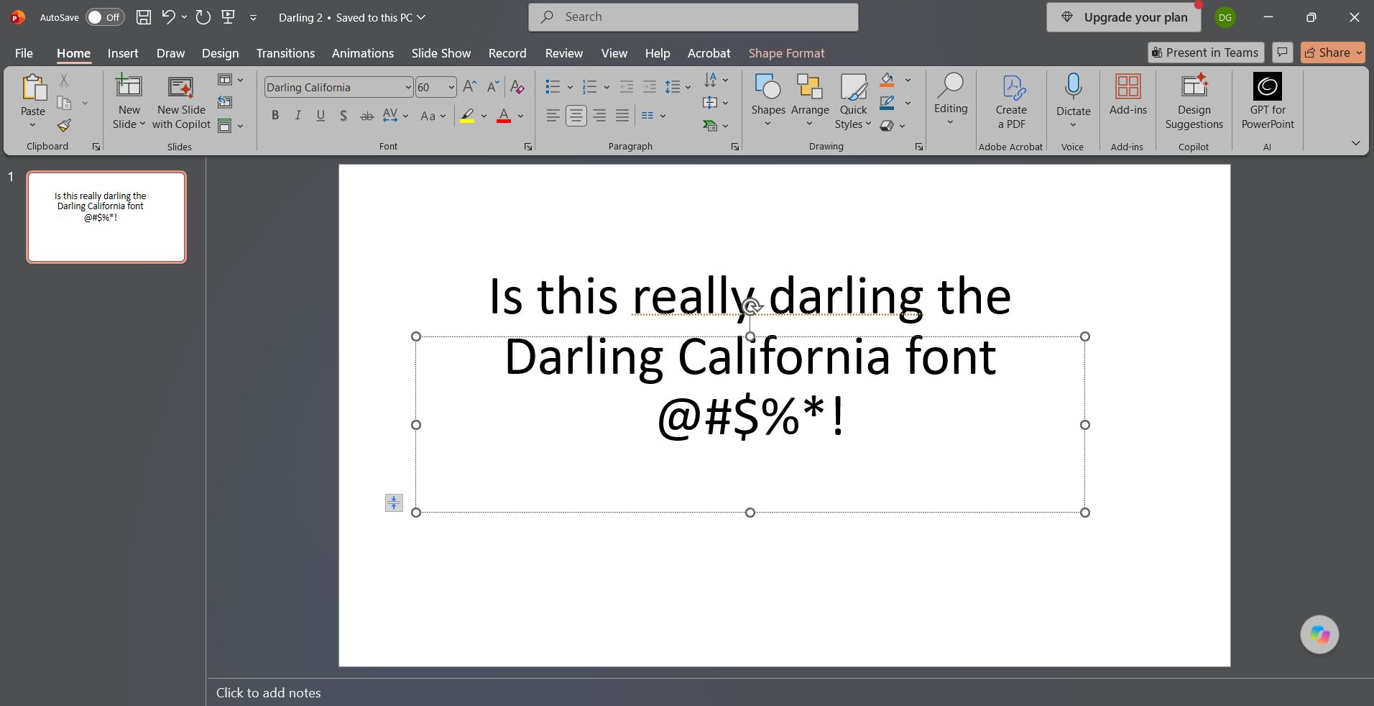Toggle Italic formatting
1374x706 pixels.
pos(298,116)
